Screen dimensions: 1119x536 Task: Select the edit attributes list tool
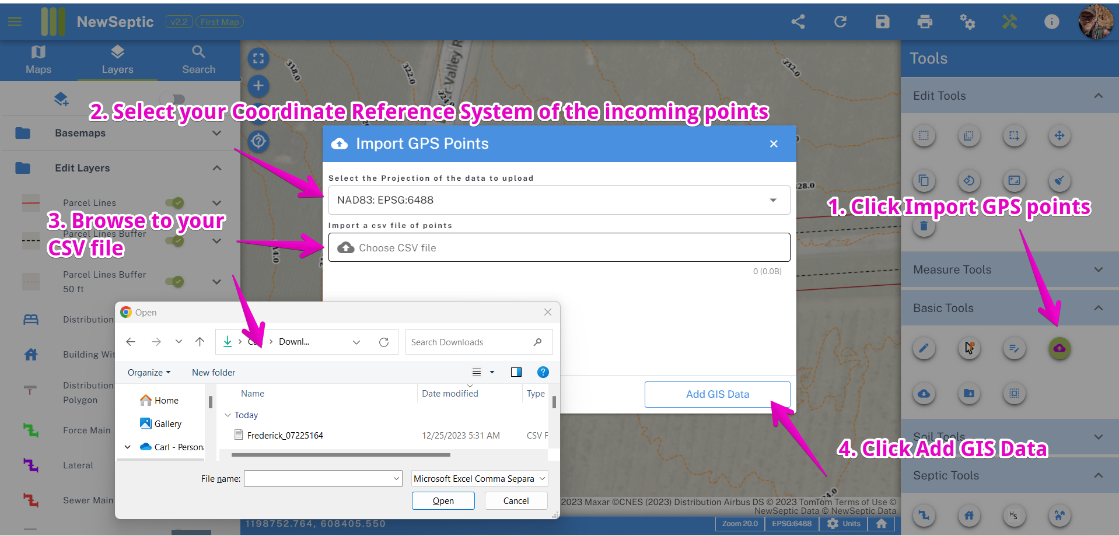1015,349
